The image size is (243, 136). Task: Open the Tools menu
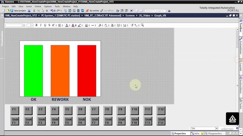tap(57, 6)
